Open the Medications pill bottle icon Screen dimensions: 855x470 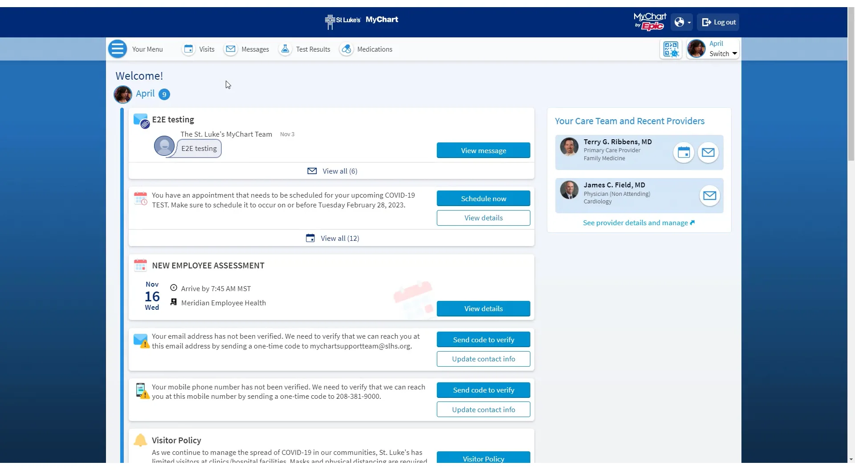[347, 49]
